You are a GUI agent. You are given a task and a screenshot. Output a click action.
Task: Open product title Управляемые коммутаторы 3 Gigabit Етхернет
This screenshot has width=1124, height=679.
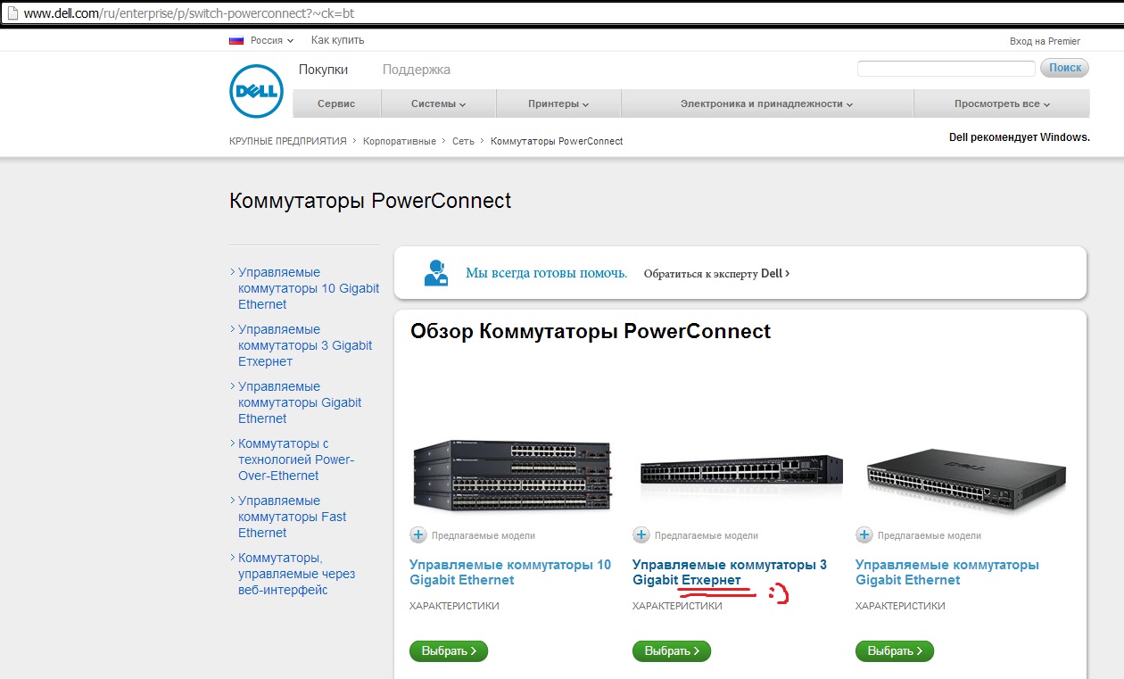(730, 572)
